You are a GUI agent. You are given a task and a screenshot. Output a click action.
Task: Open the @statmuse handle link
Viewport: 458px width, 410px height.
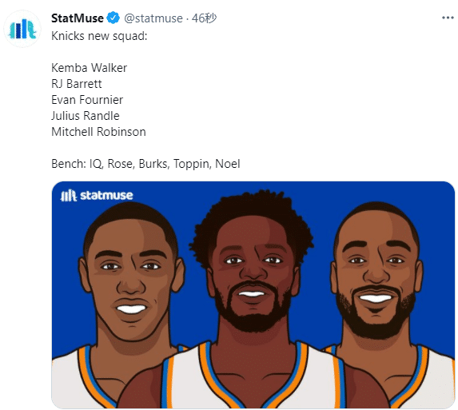click(153, 18)
